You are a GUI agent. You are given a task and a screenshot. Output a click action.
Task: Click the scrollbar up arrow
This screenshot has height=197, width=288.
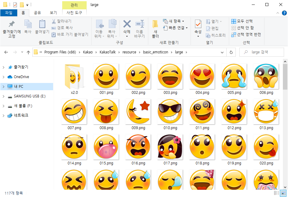coord(285,62)
